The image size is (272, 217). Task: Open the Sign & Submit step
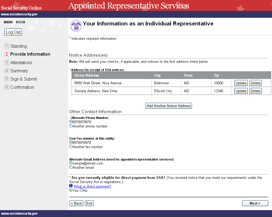point(24,79)
